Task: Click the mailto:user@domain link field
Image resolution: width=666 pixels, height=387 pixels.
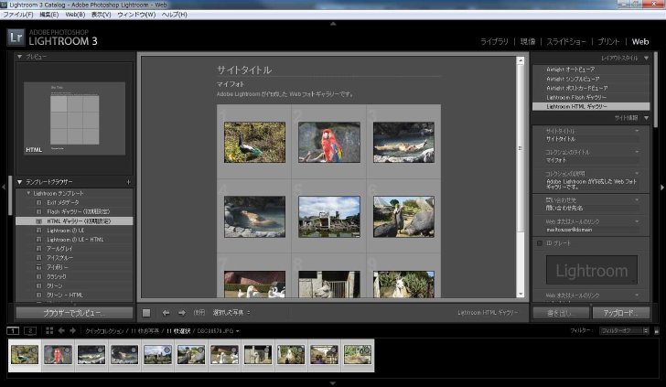Action: (592, 230)
